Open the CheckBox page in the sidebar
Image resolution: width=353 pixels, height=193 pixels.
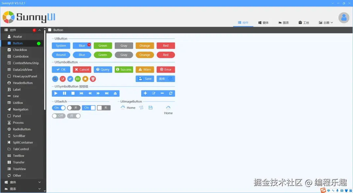(x=22, y=50)
